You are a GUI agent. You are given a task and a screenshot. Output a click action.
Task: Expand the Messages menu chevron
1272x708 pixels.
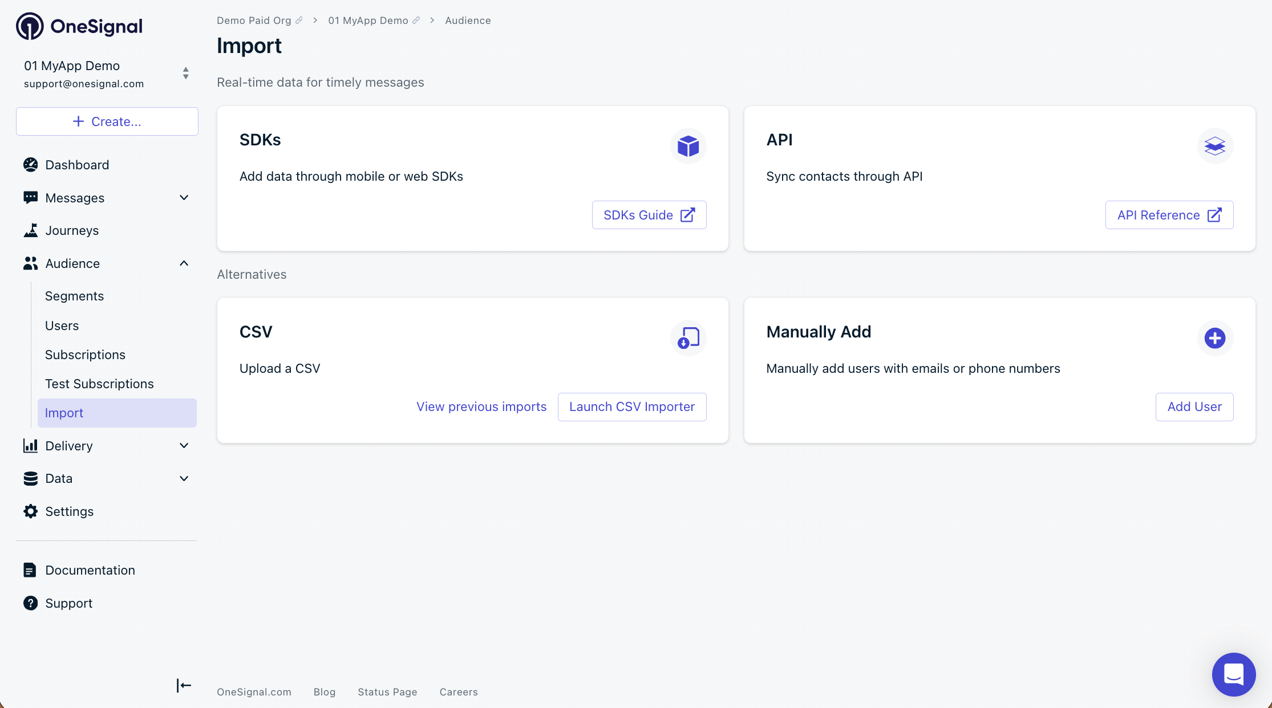coord(184,198)
